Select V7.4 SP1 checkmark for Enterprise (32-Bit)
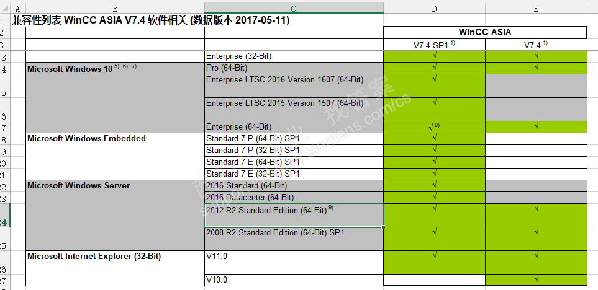 click(434, 56)
